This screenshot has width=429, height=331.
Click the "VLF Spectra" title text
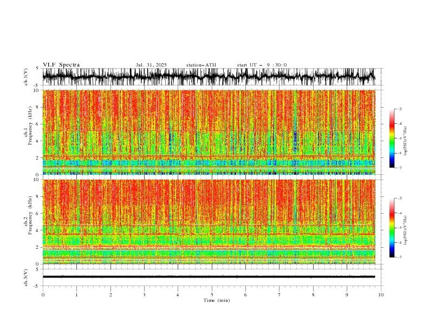tap(61, 65)
